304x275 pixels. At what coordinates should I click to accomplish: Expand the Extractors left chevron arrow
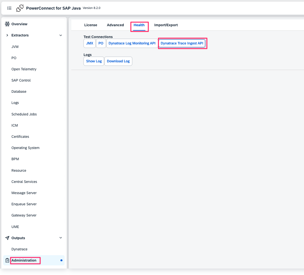tap(7, 35)
